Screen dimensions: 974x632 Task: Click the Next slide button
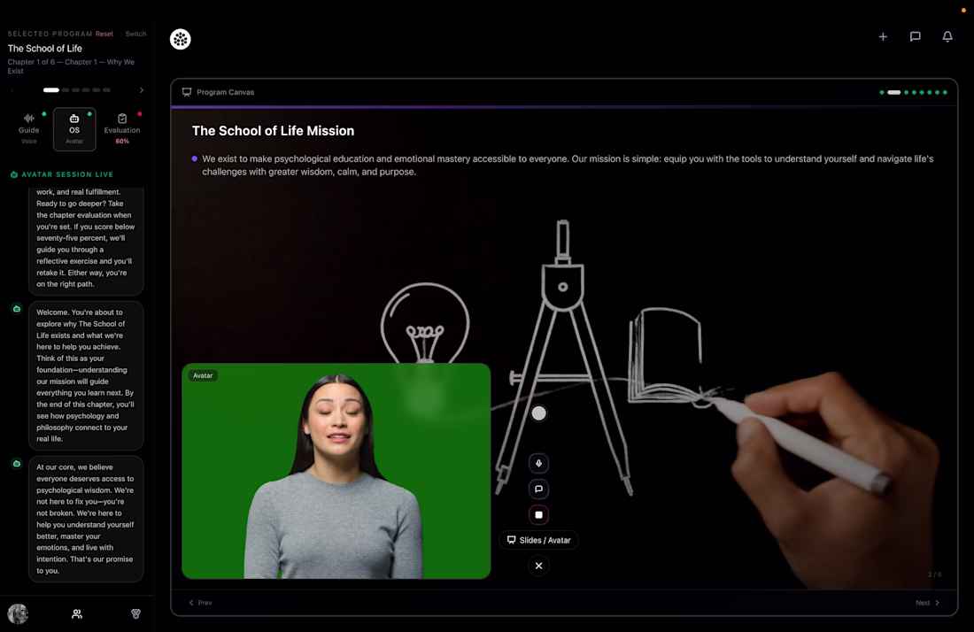coord(927,603)
